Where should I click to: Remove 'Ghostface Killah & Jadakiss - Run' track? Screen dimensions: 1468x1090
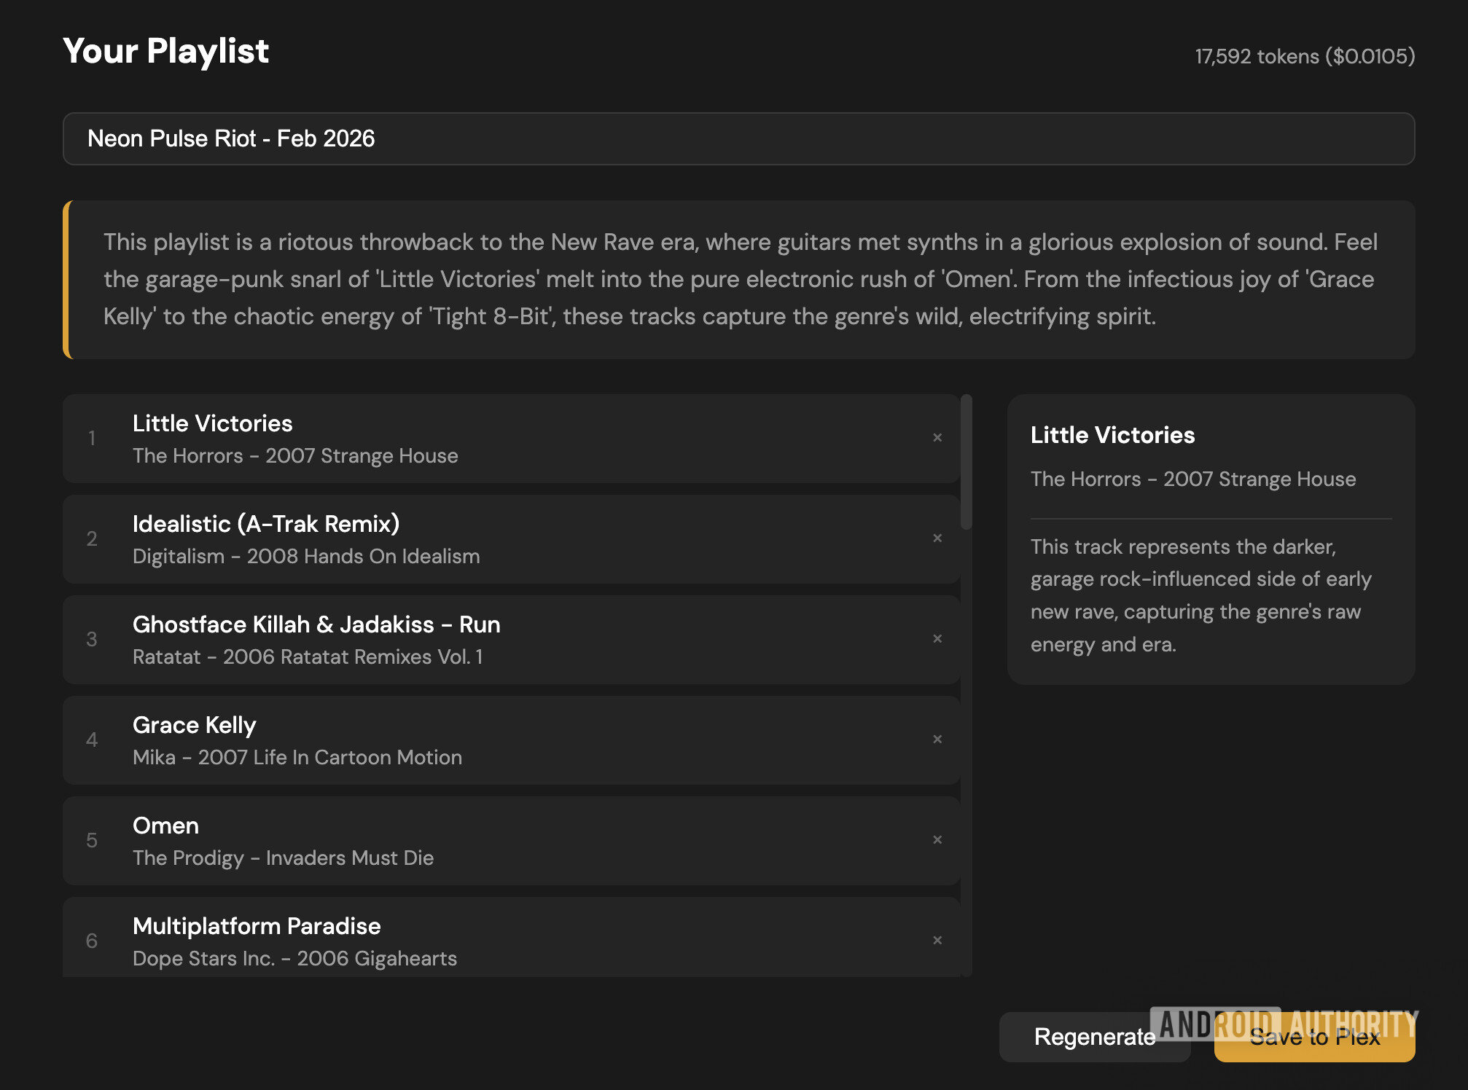coord(937,639)
